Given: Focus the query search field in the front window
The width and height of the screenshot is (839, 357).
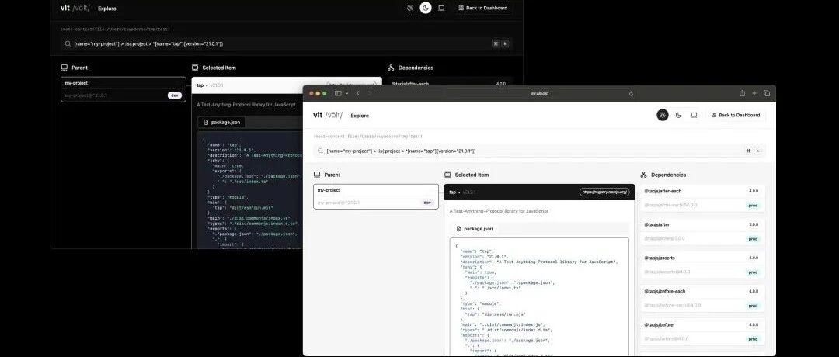Looking at the screenshot, I should 539,151.
